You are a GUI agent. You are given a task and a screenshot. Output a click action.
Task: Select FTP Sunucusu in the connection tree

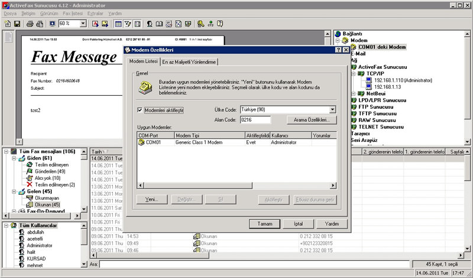point(375,107)
